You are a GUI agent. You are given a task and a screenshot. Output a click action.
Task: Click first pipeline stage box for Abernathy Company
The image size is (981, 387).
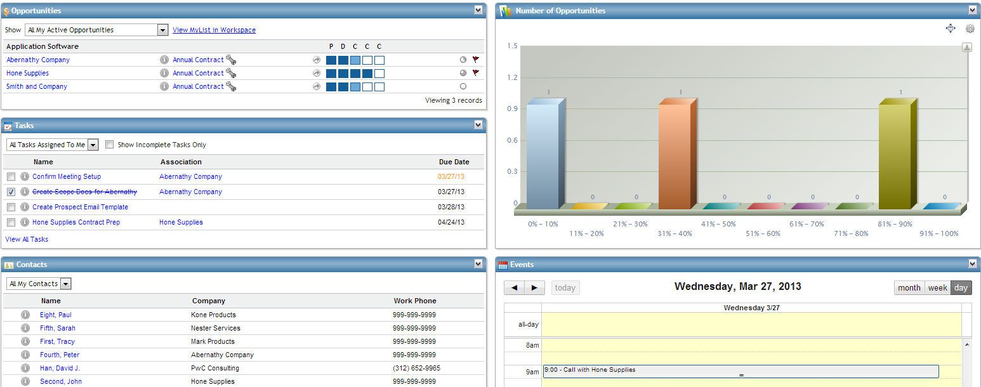click(331, 60)
